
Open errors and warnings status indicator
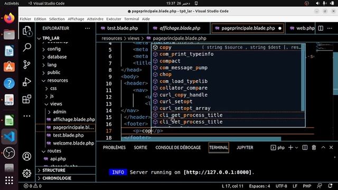33,186
